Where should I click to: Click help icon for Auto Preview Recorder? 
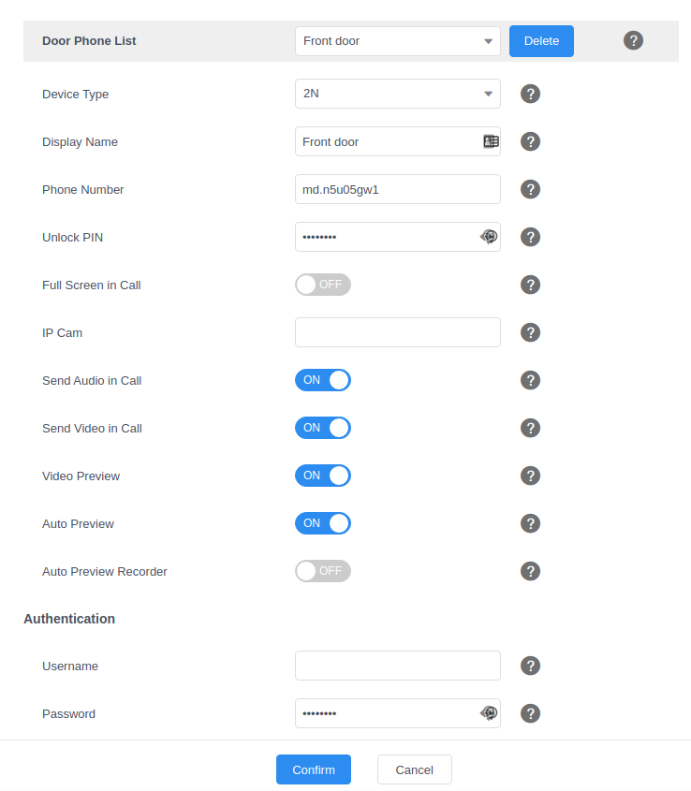click(x=530, y=571)
